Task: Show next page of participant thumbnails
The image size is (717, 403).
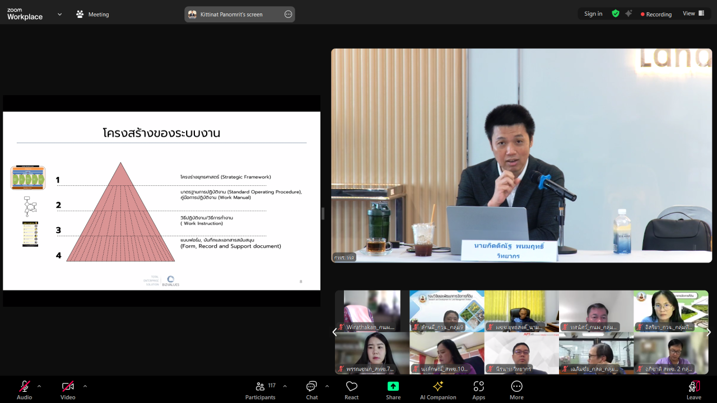Action: click(709, 332)
